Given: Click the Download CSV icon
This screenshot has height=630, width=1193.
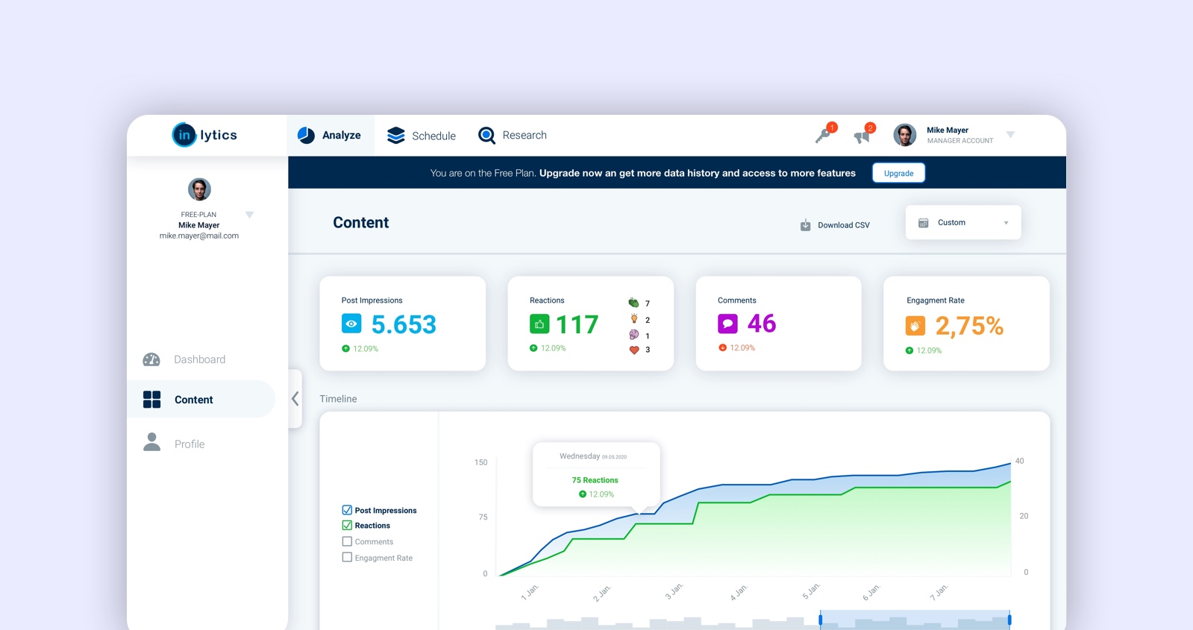Looking at the screenshot, I should (805, 225).
